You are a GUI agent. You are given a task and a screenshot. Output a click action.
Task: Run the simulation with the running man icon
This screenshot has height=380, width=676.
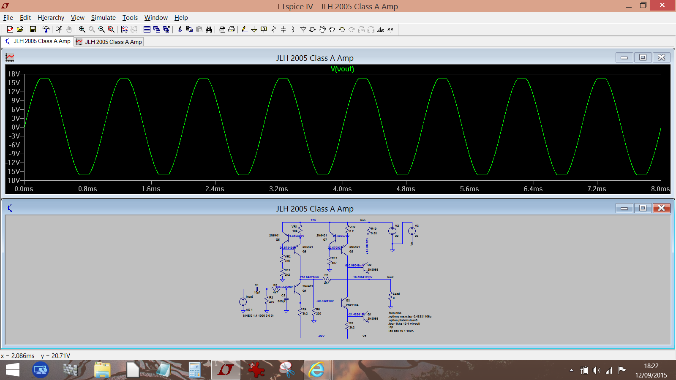(x=59, y=29)
